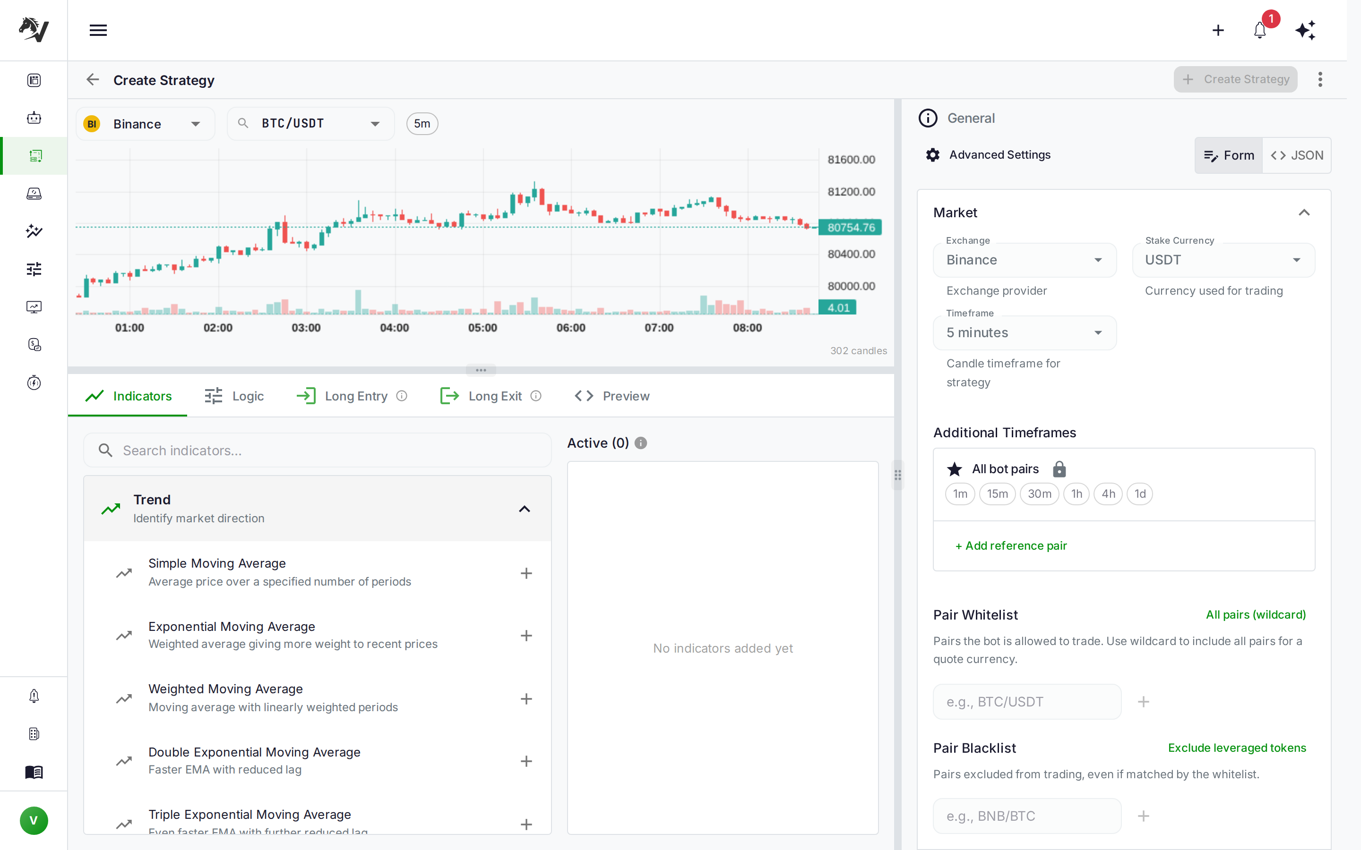
Task: Collapse the Trend indicator category
Action: [524, 509]
